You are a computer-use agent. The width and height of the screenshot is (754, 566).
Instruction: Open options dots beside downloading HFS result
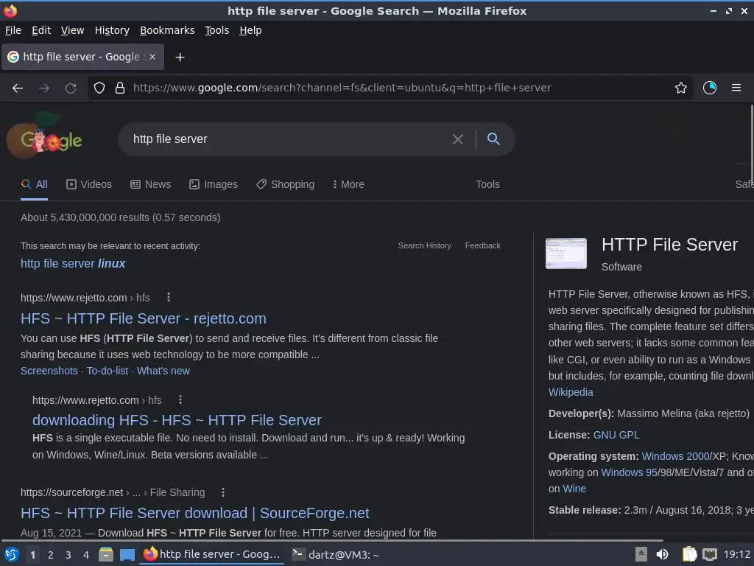tap(180, 399)
